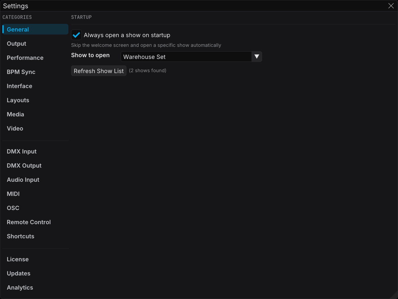Go to Performance settings
Image resolution: width=398 pixels, height=299 pixels.
[x=35, y=58]
